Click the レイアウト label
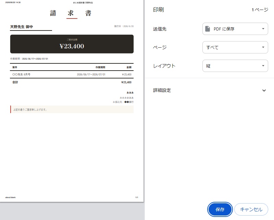274x220 pixels. [164, 66]
